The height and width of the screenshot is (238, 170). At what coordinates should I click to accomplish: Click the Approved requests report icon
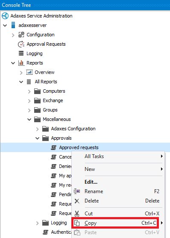tap(53, 147)
